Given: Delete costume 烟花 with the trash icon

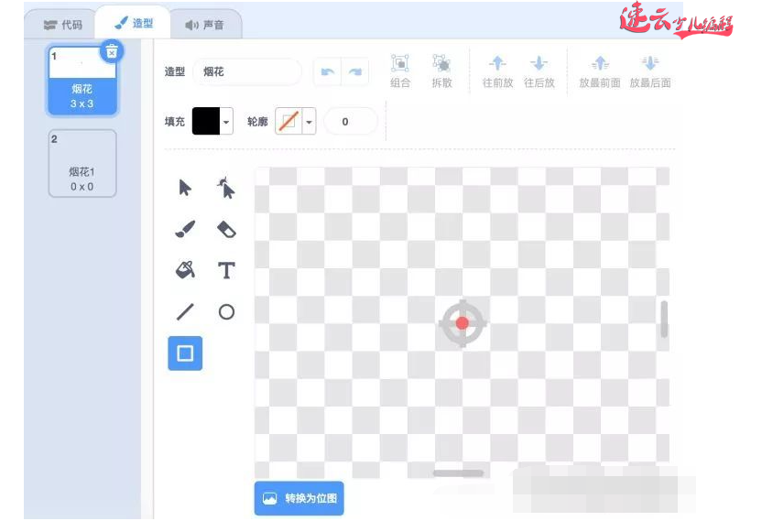Looking at the screenshot, I should [x=112, y=51].
